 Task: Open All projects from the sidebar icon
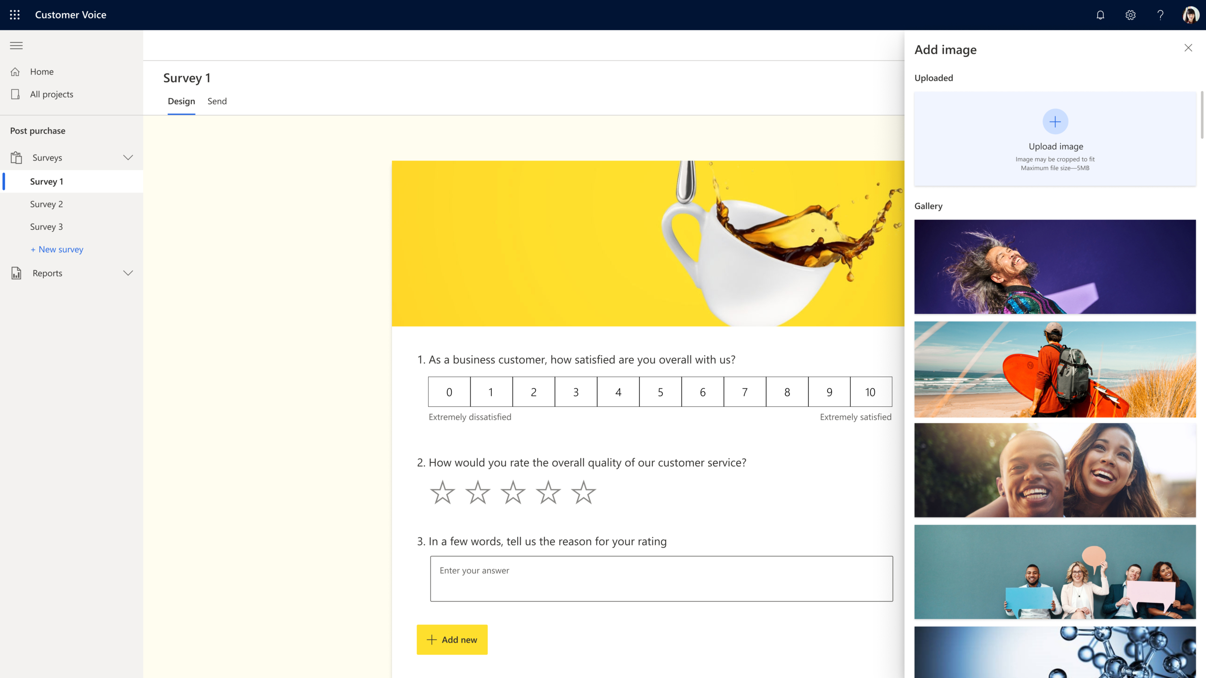[16, 94]
